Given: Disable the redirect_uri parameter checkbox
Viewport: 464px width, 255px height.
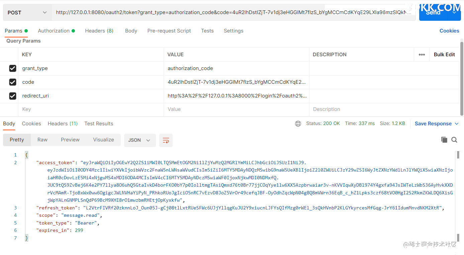Looking at the screenshot, I should 13,96.
